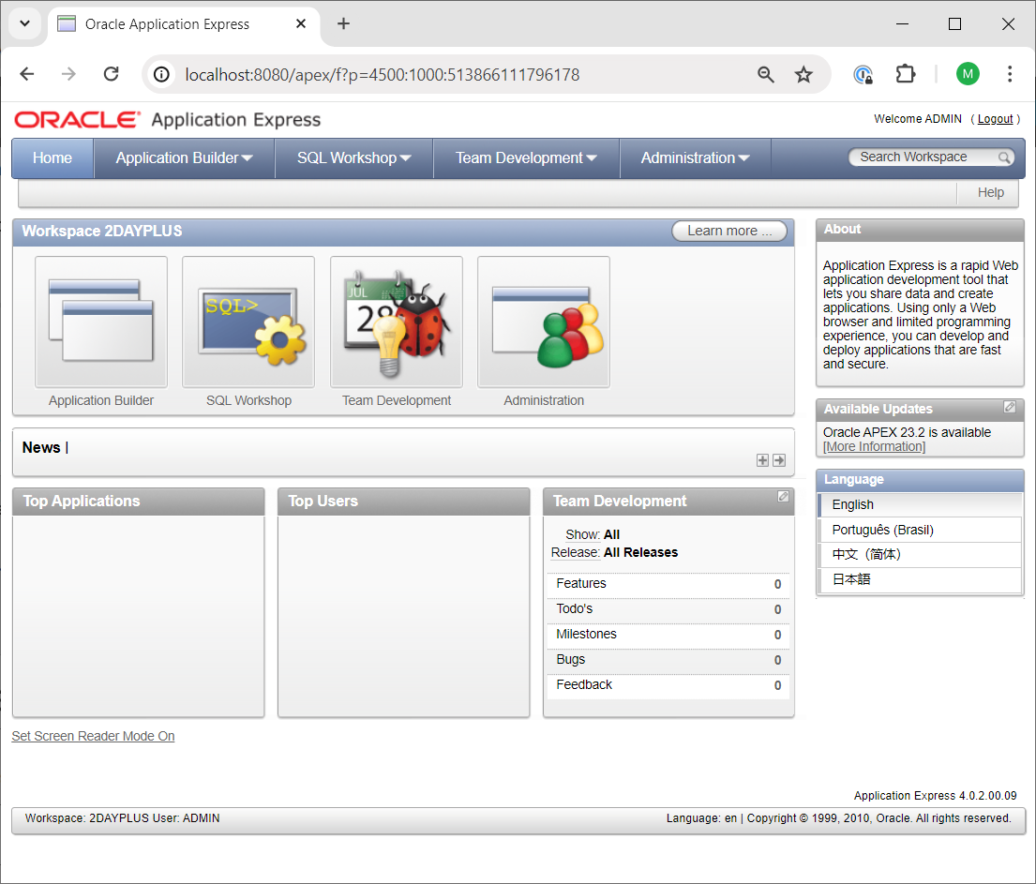The width and height of the screenshot is (1036, 884).
Task: Click the browser zoom magnifier icon
Action: (x=766, y=75)
